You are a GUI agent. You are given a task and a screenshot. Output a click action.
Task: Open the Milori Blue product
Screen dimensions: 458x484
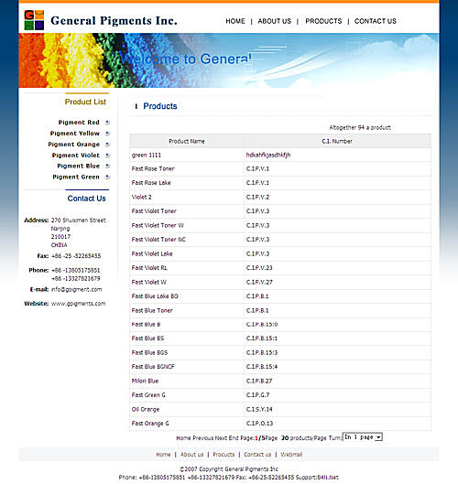(145, 382)
